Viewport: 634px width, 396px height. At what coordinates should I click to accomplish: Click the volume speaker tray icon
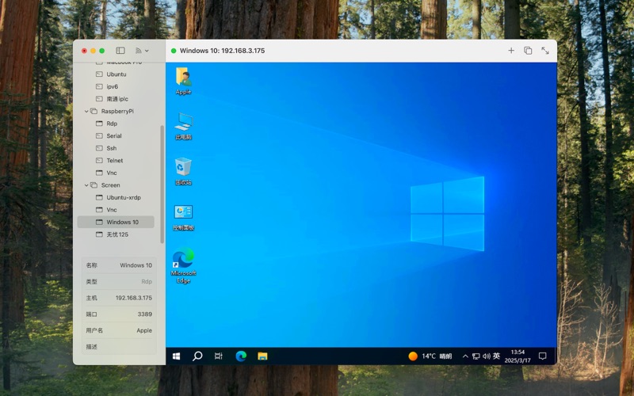[x=486, y=356]
